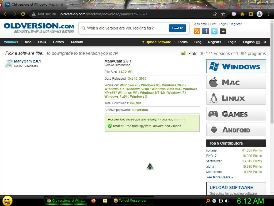Click contributor alpha1

(211, 166)
